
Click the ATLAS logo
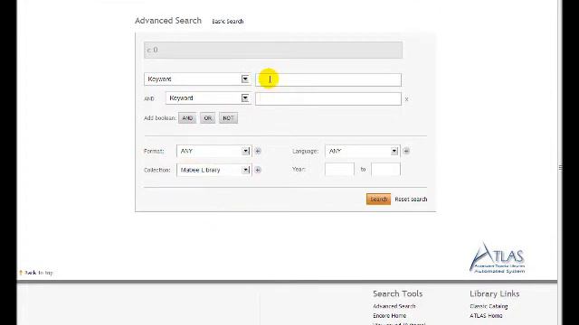[x=498, y=258]
